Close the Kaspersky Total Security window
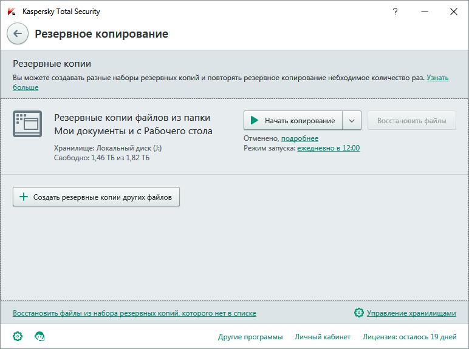 (454, 12)
